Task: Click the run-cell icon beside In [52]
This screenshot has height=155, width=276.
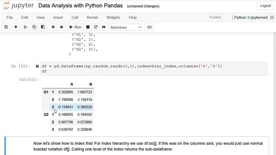Action: click(37, 66)
